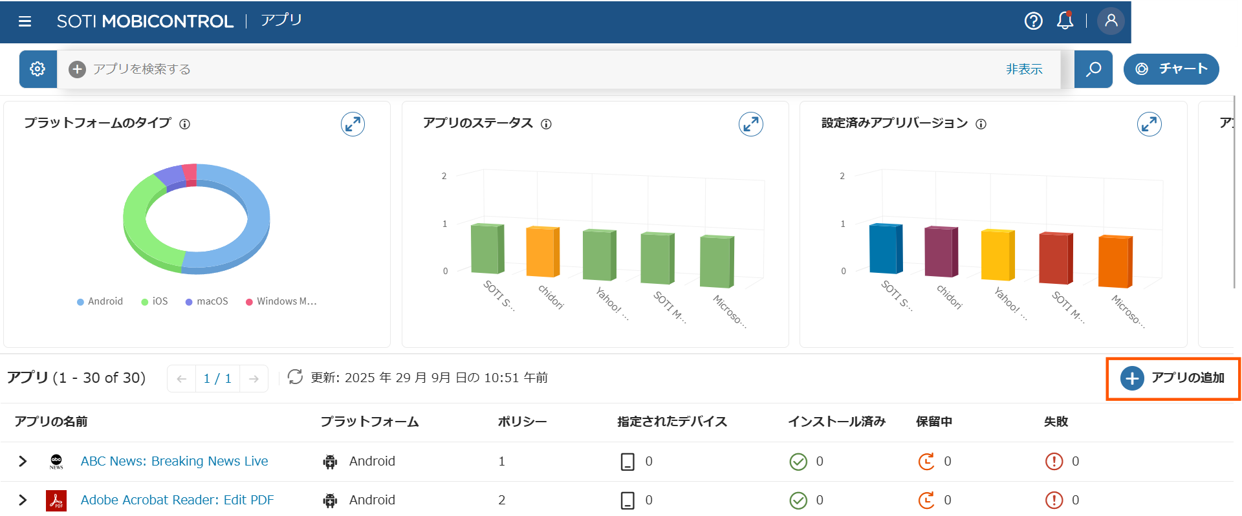Image resolution: width=1242 pixels, height=516 pixels.
Task: Sort by プラットフォーム column header
Action: pyautogui.click(x=370, y=422)
